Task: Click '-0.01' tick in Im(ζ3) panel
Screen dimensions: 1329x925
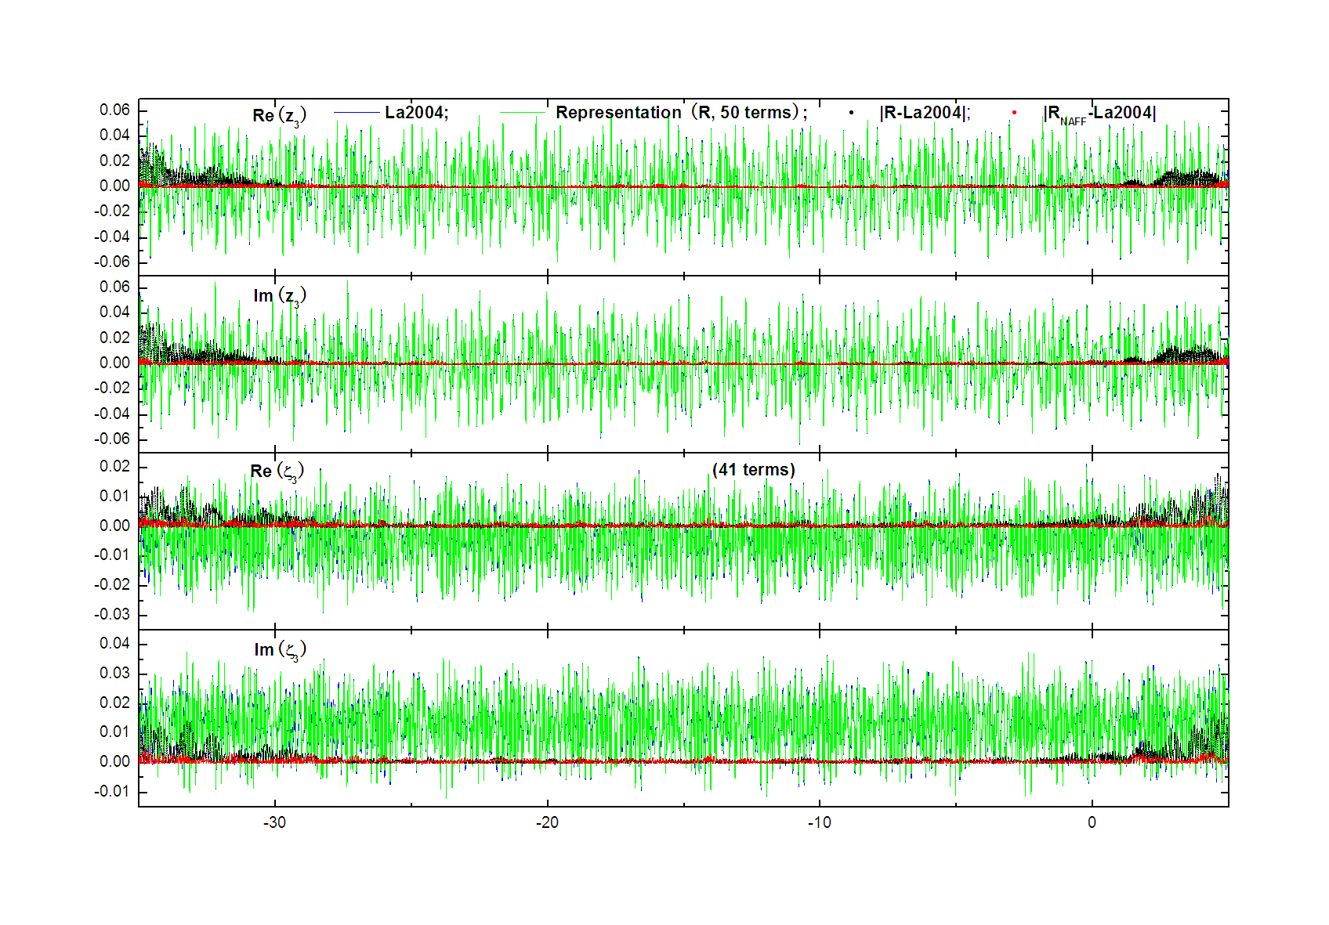Action: coord(112,791)
